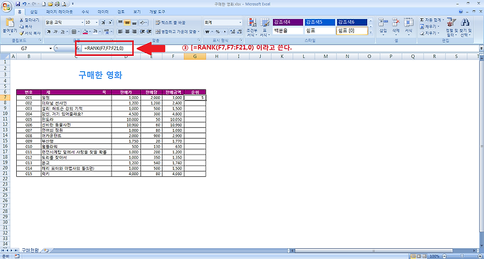The image size is (484, 259).
Task: Activate the 서식 복사 format painter
Action: [30, 32]
